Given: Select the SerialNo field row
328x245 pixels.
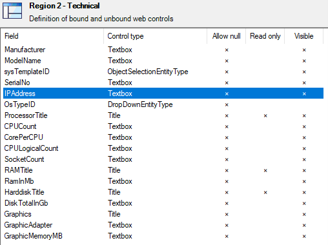Looking at the screenshot, I should tap(163, 83).
